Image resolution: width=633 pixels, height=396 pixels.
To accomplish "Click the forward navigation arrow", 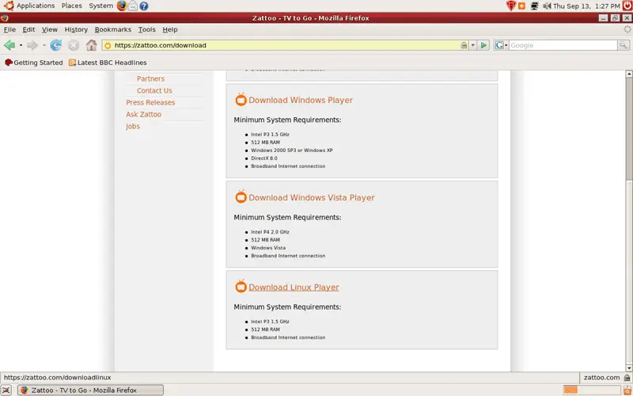I will point(32,45).
